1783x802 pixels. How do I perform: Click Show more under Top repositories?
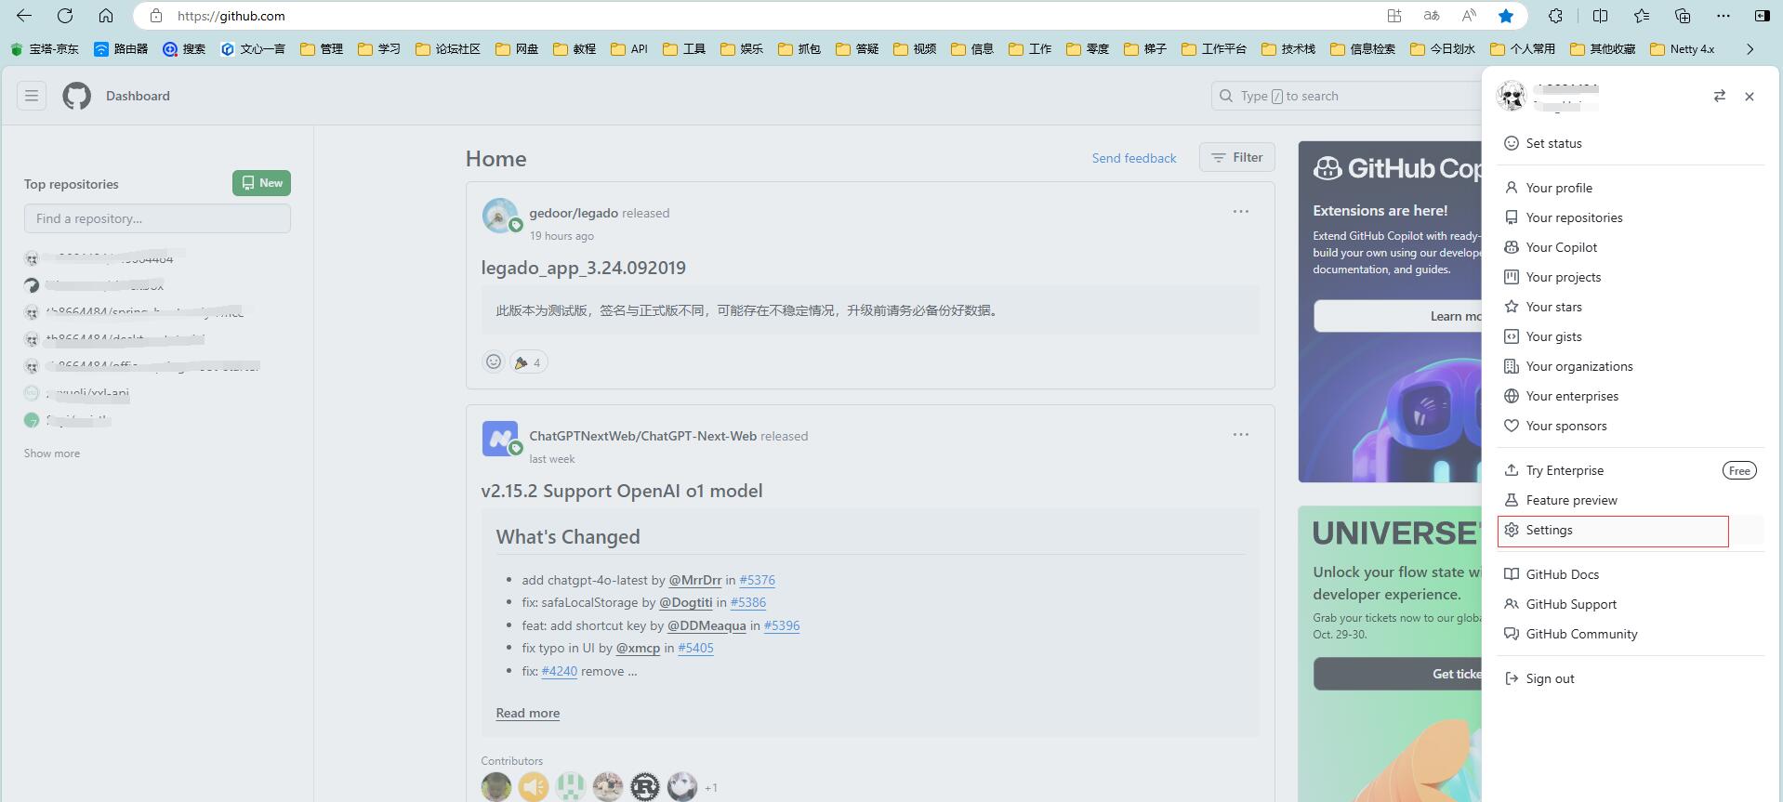coord(52,454)
